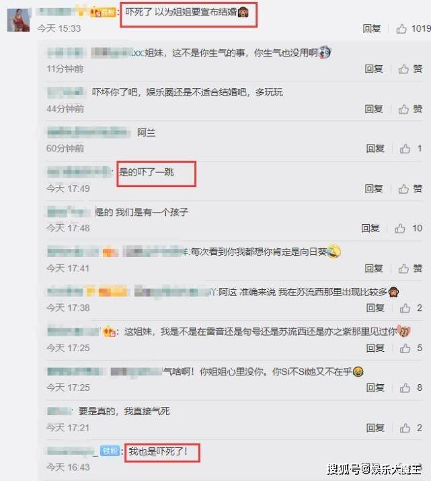
Task: Like the 17:25 comment with 8 likes
Action: click(x=405, y=387)
